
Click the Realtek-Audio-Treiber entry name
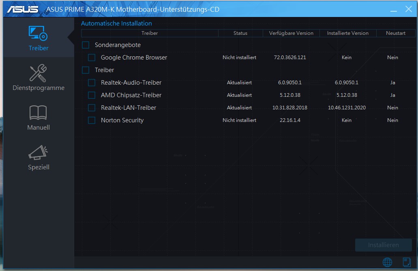point(131,82)
